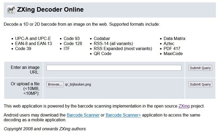Image resolution: width=217 pixels, height=134 pixels.
Task: Click the QR Code list item
Action: click(102, 53)
